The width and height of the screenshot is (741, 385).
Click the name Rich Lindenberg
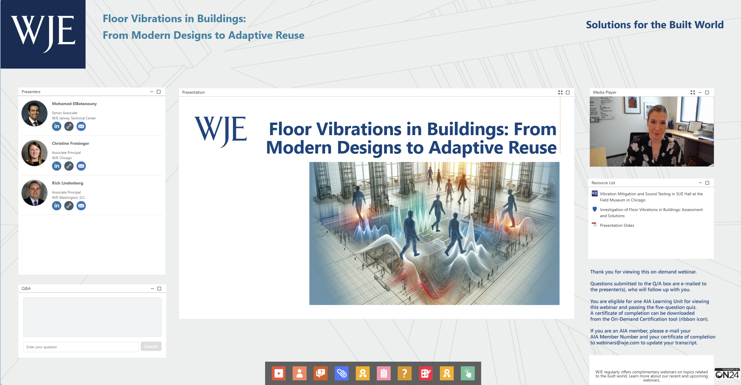coord(67,183)
